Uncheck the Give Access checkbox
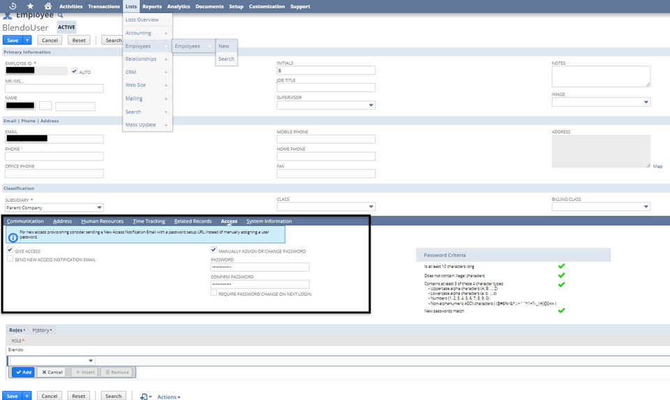This screenshot has height=400, width=670. (x=10, y=251)
